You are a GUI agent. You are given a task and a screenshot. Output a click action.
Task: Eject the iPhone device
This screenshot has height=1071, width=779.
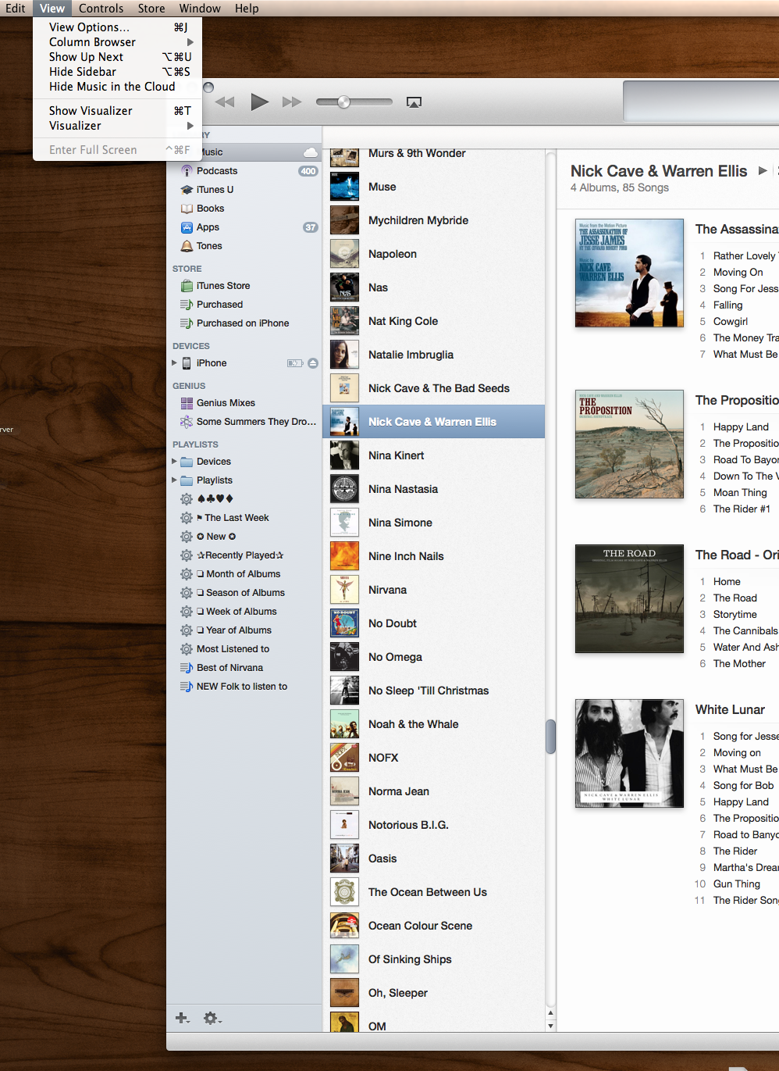point(313,363)
